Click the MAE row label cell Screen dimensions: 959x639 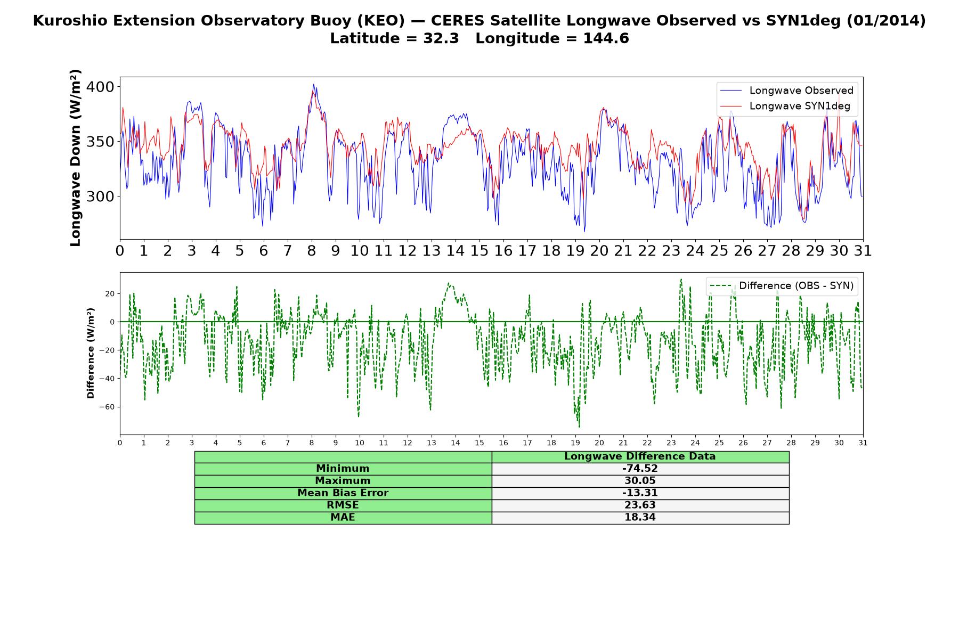click(343, 518)
